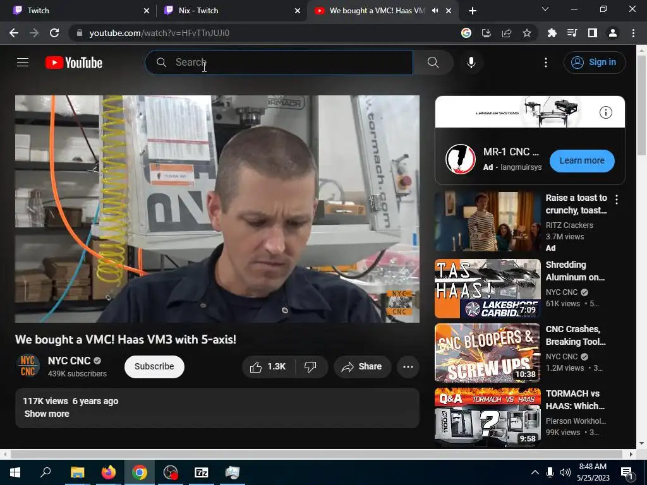Open Chrome profile icon

coord(612,33)
